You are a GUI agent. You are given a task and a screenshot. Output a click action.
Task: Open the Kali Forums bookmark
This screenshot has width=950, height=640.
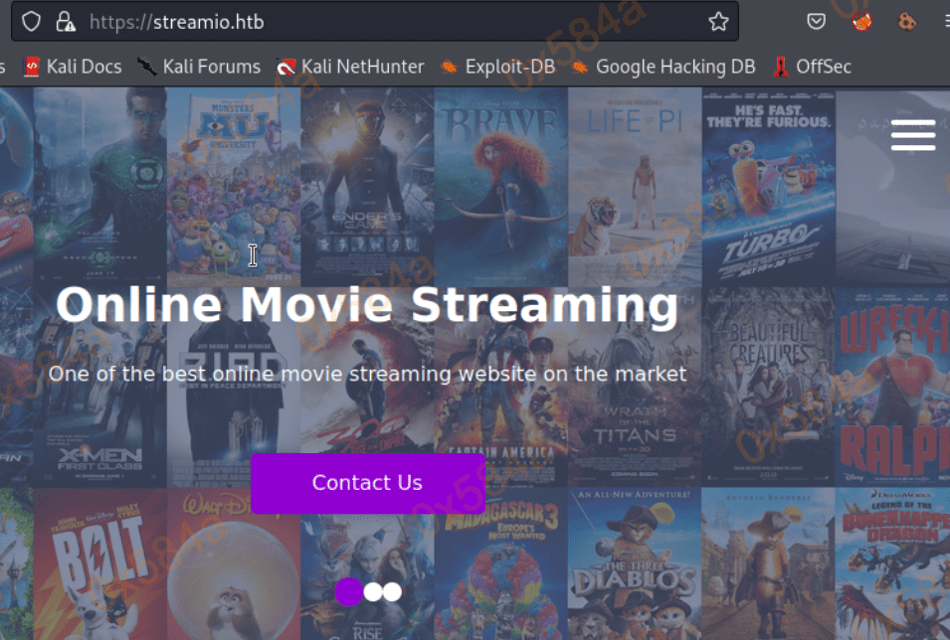(198, 67)
